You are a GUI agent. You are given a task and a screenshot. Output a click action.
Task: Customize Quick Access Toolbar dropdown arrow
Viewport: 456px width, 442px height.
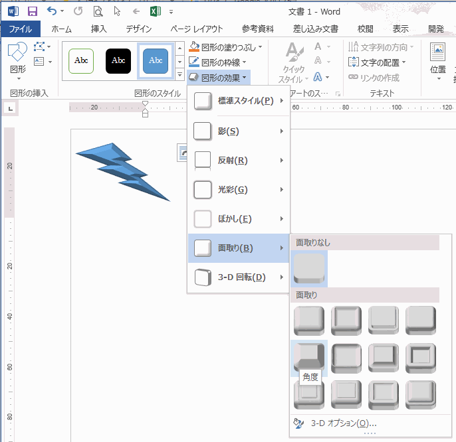point(171,12)
